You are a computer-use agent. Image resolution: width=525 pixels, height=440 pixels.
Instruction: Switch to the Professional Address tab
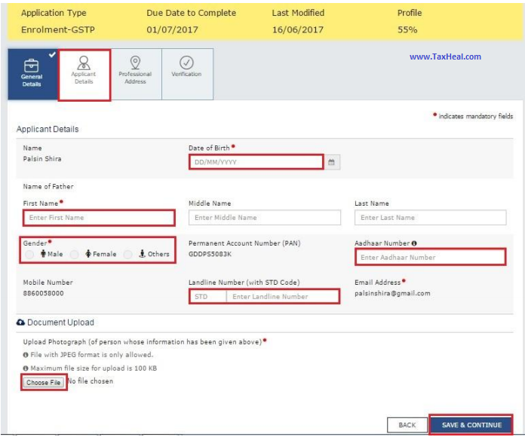click(135, 74)
